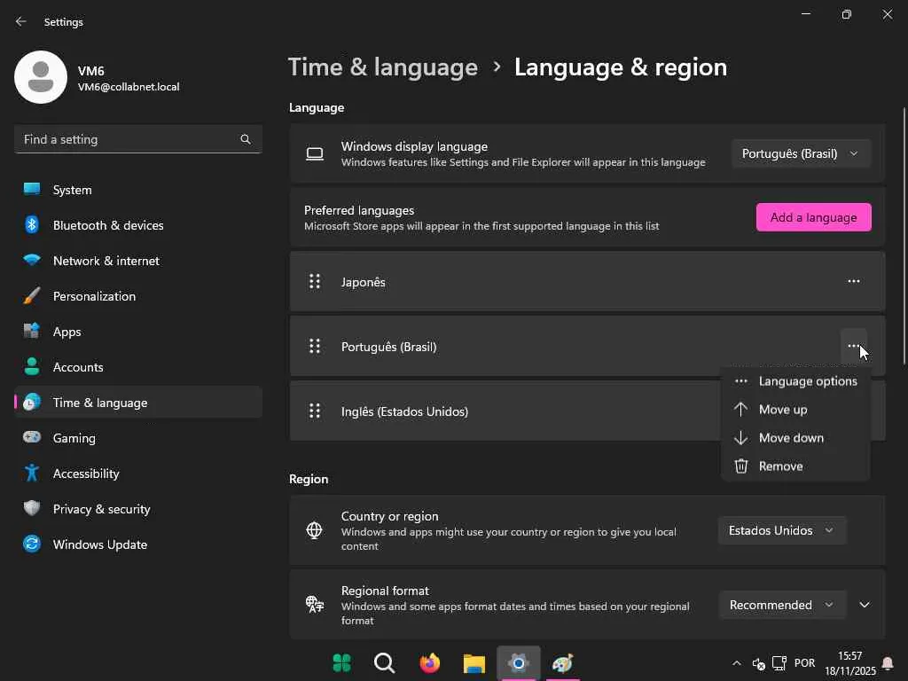This screenshot has height=681, width=908.
Task: Open more options for Japonês
Action: tap(853, 281)
